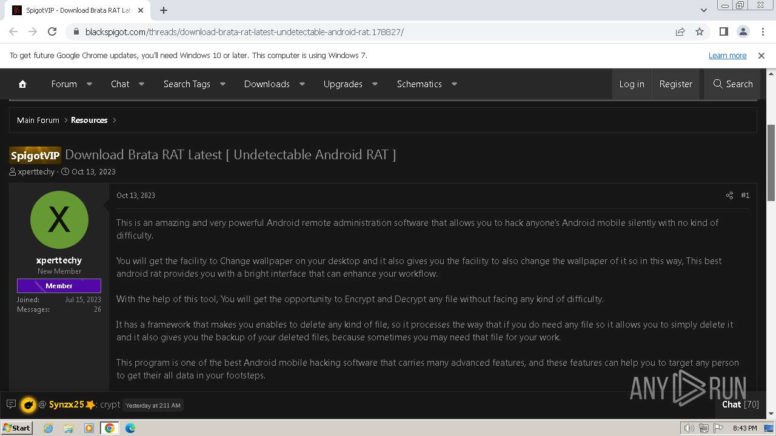The height and width of the screenshot is (436, 776).
Task: Click the taskbar clock 8:43 PM
Action: (x=744, y=428)
